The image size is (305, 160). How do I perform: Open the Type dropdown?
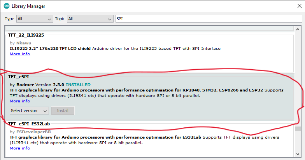35,19
